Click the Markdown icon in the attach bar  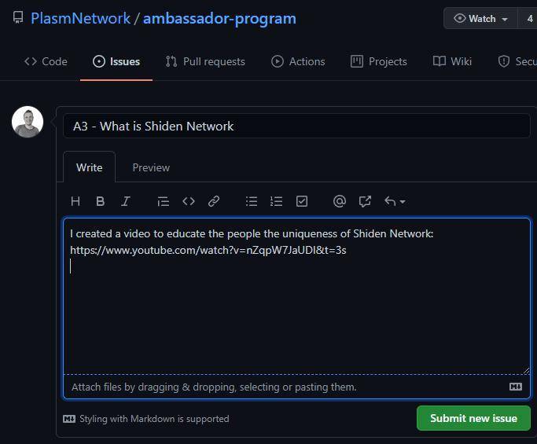516,387
